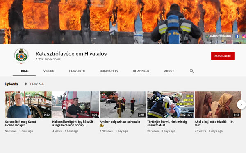Click the '470 views • 1 day ago' text

tap(114, 131)
